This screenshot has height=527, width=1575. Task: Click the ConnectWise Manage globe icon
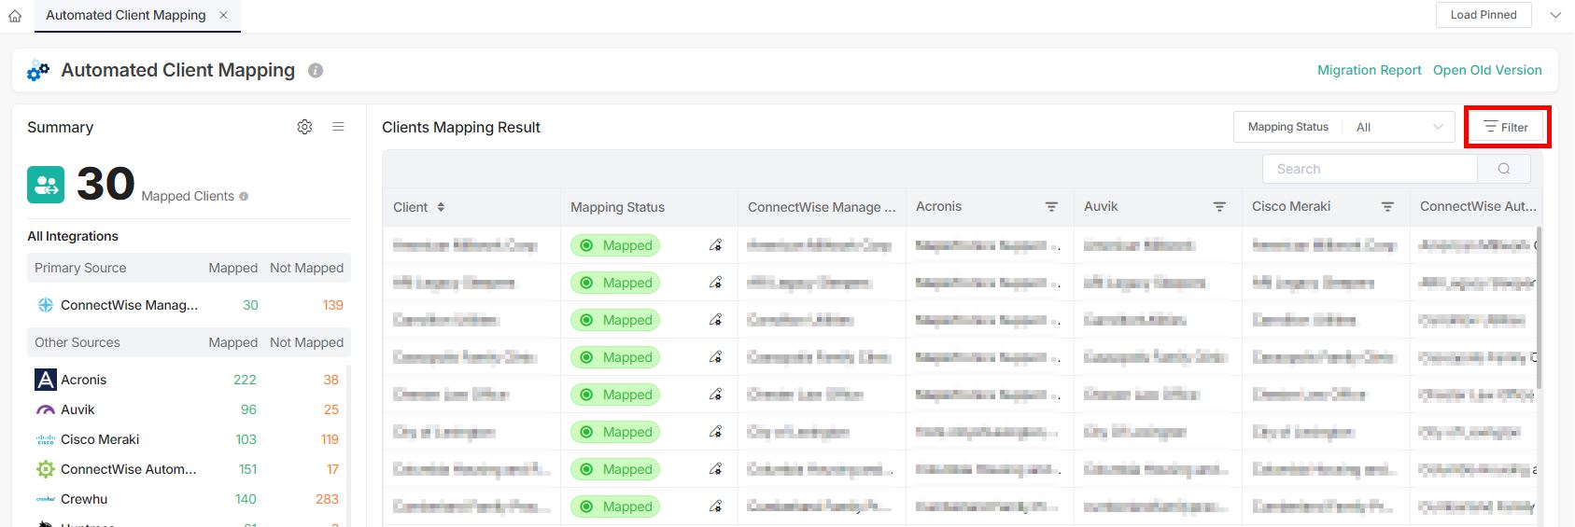coord(45,305)
